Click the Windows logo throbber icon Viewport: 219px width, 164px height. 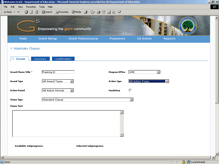click(x=215, y=7)
